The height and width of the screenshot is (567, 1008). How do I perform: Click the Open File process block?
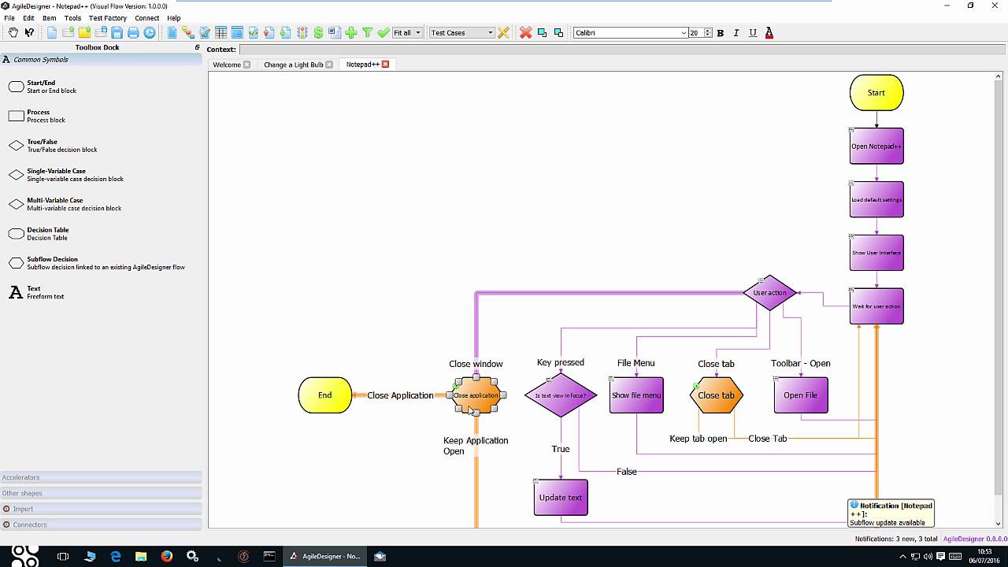pyautogui.click(x=800, y=395)
